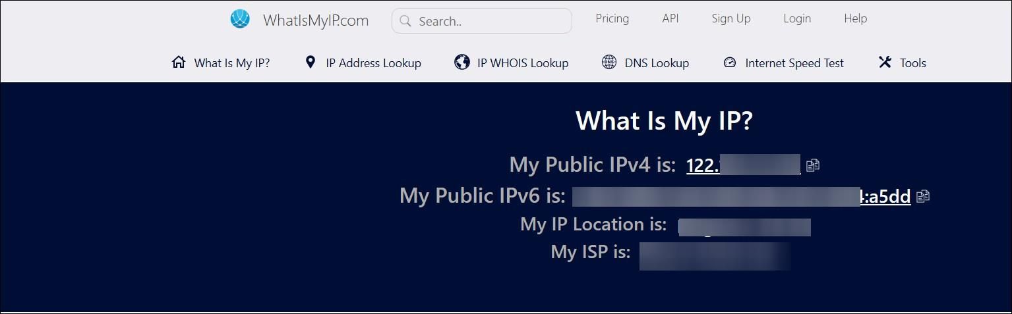Screen dimensions: 1012x314
Task: Click the My Public IPv6 is label
Action: (483, 196)
